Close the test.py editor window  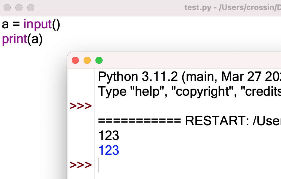tap(7, 8)
